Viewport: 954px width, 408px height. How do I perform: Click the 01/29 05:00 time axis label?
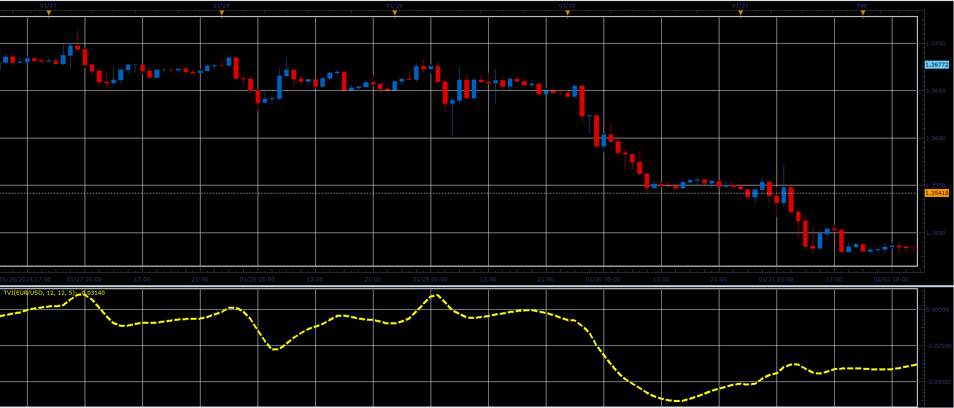click(x=430, y=279)
